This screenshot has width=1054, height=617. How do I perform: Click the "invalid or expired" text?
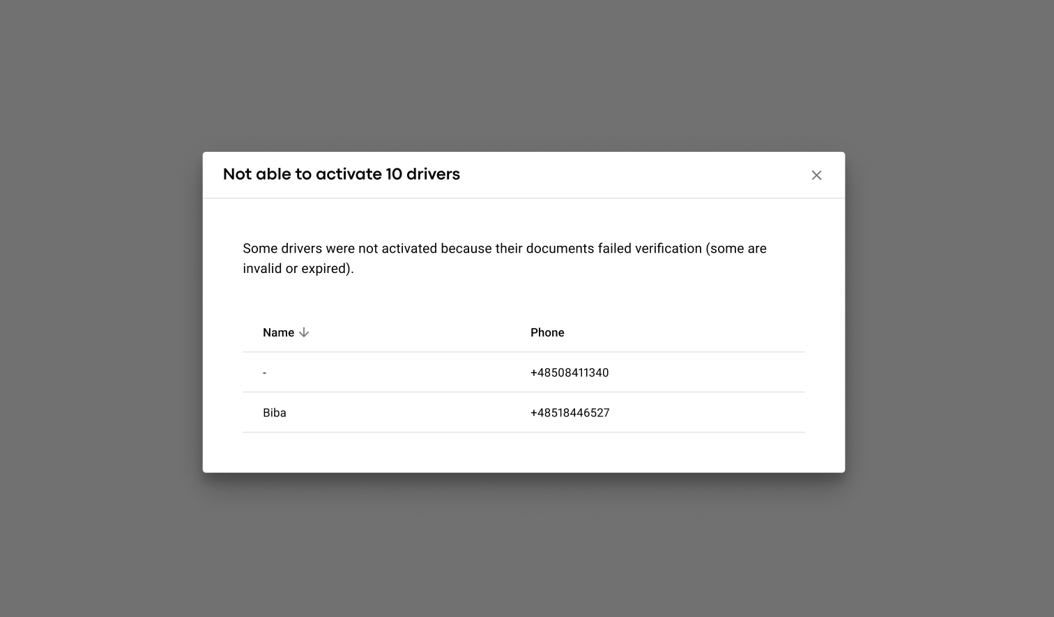[x=298, y=269]
